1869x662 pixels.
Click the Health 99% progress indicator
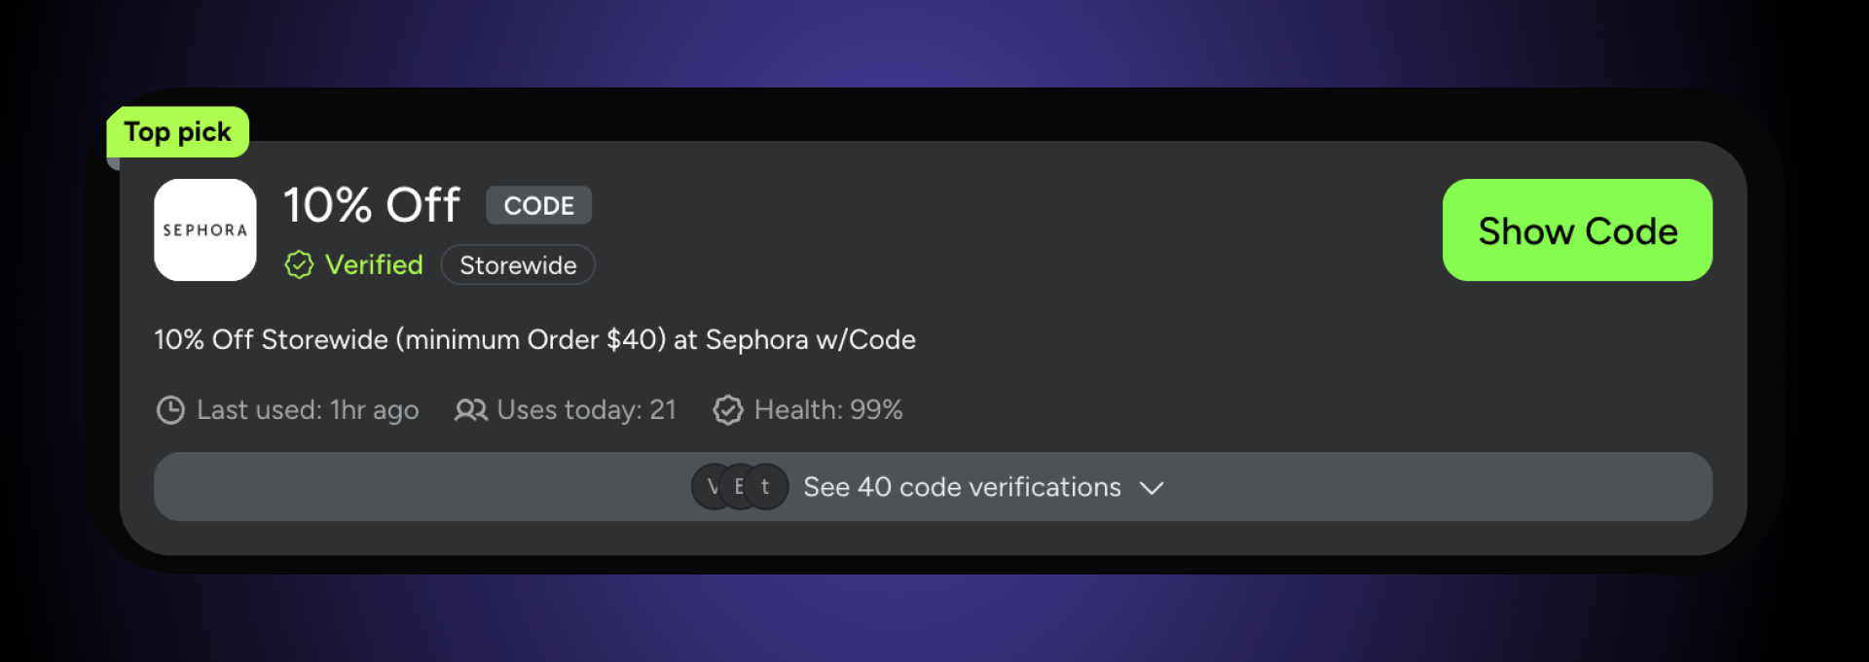[827, 410]
